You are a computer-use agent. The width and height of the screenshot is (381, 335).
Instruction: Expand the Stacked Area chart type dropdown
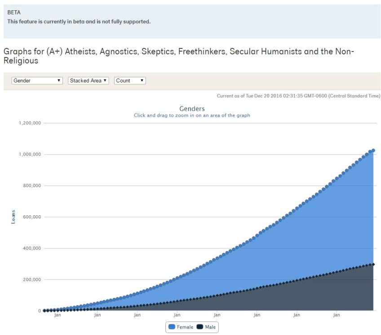point(89,81)
